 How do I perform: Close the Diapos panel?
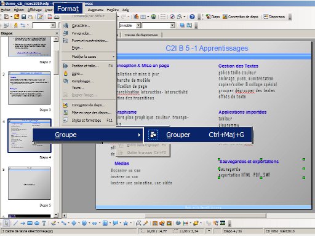click(57, 33)
